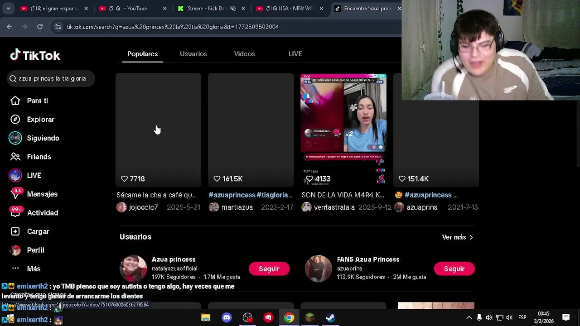Viewport: 580px width, 326px height.
Task: Click the Cargar upload plus icon
Action: point(15,231)
